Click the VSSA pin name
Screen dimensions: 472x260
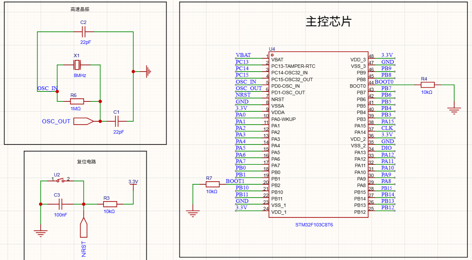277,106
